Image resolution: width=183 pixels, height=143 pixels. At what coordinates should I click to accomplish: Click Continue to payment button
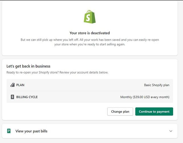(x=154, y=112)
